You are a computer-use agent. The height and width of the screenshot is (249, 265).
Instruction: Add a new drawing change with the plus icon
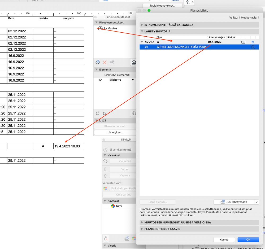[97, 62]
